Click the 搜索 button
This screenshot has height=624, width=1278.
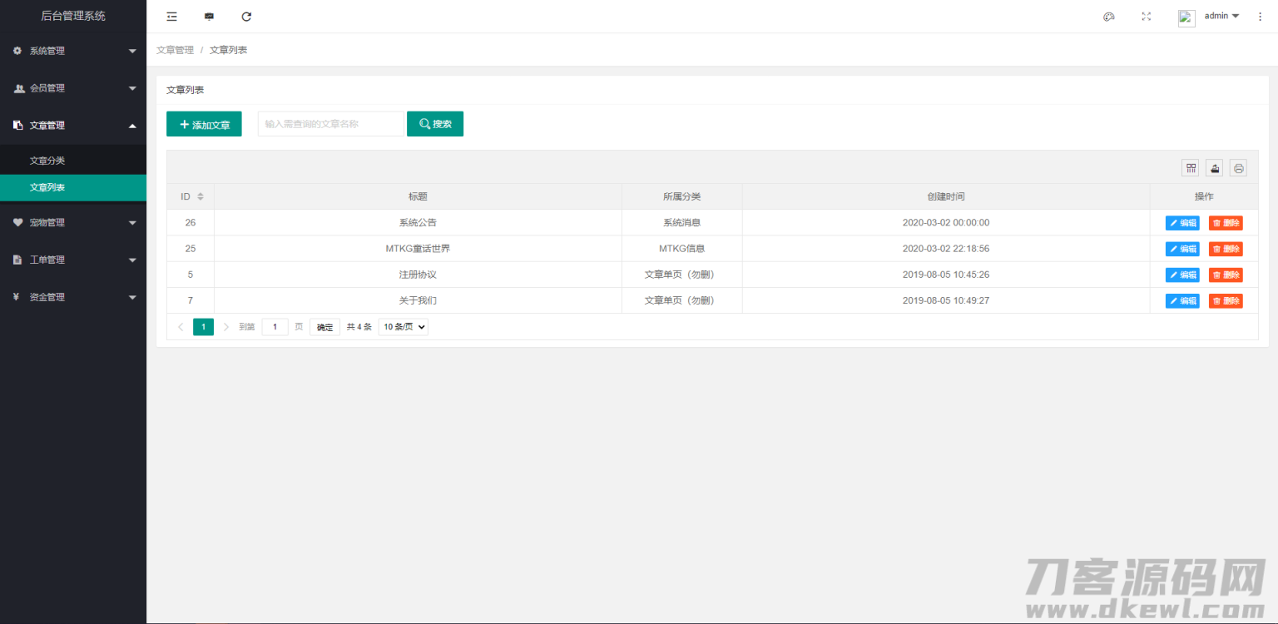434,124
